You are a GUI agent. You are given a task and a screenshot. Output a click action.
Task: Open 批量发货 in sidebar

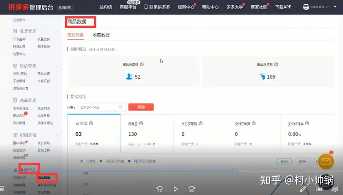(x=44, y=39)
